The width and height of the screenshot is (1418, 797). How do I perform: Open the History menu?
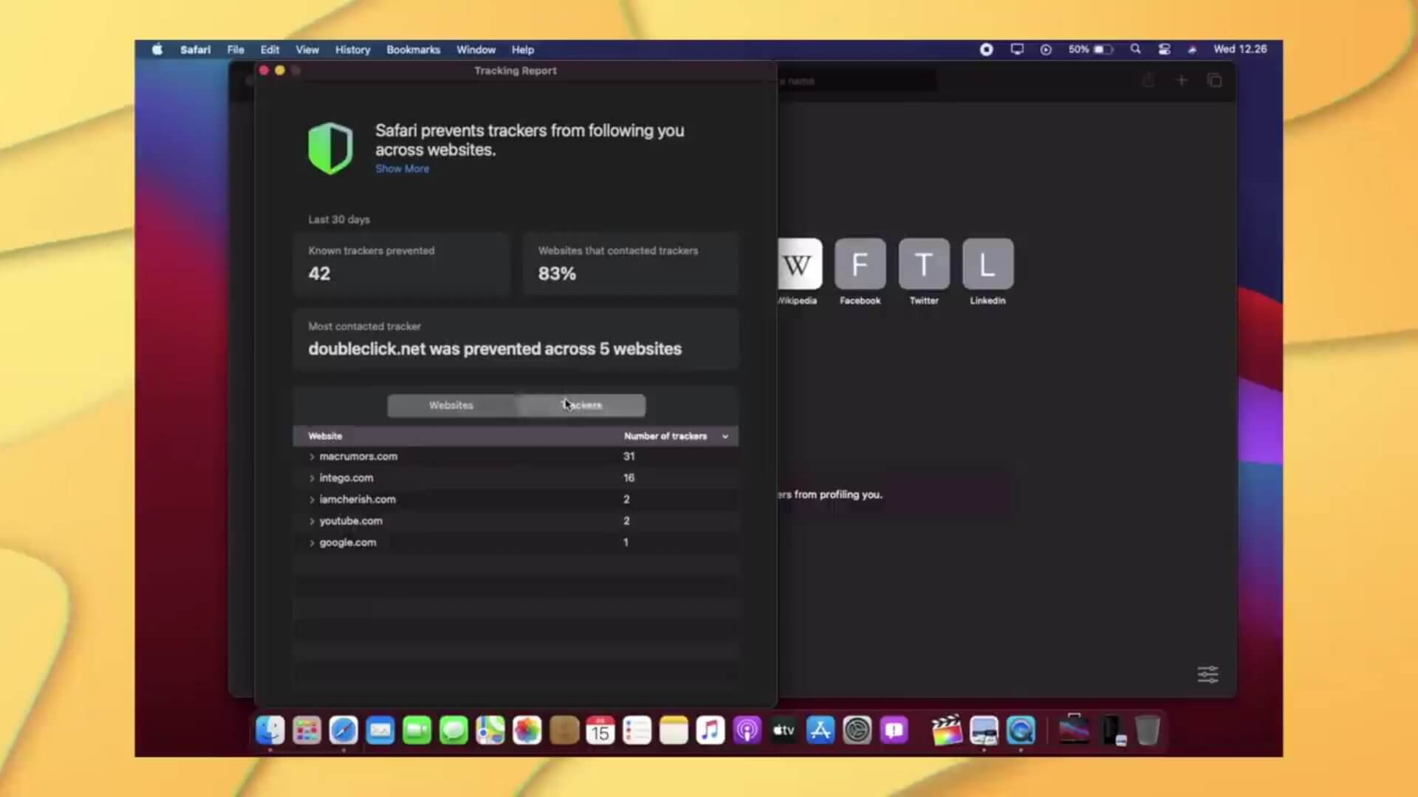point(352,49)
